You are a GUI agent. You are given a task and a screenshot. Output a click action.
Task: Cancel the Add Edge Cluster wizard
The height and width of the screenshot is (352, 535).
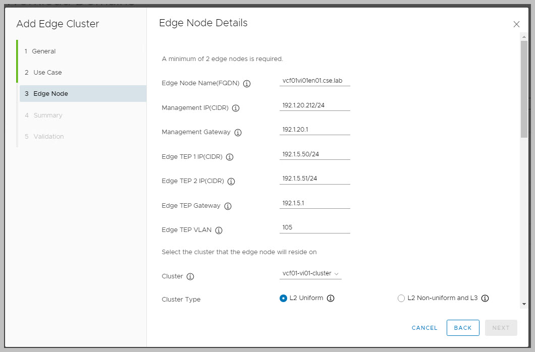[424, 328]
